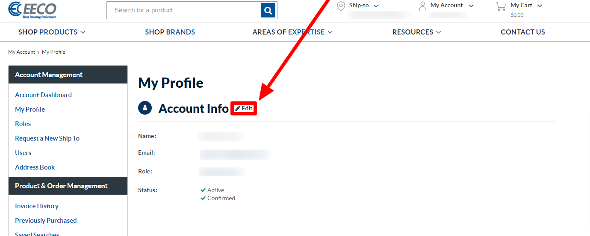Click the My Profile breadcrumb text

point(53,52)
